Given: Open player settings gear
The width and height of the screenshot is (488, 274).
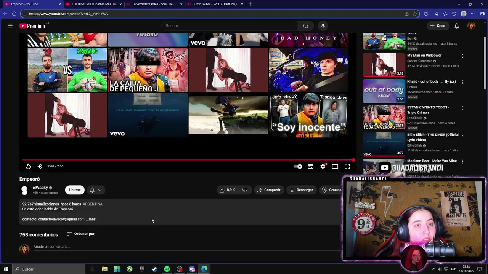Looking at the screenshot, I should click(323, 166).
